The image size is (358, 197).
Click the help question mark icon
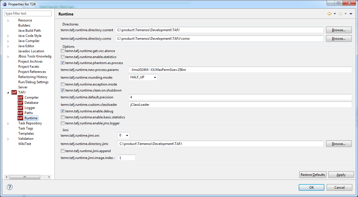pos(10,187)
